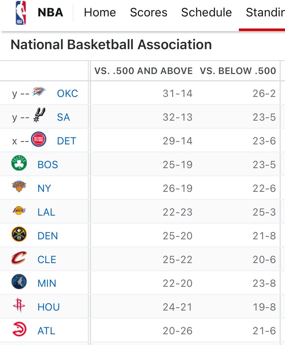285x345 pixels.
Task: Click the Houston Rockets logo
Action: tap(19, 306)
